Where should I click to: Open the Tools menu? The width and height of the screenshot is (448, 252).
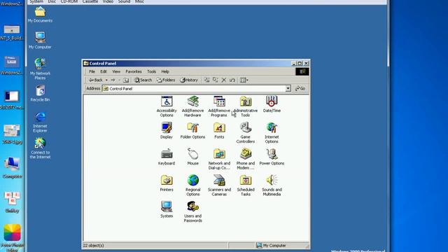tap(151, 71)
